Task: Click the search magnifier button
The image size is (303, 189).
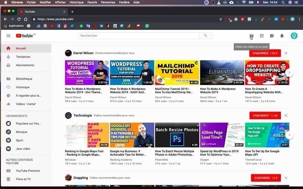Action: [x=206, y=36]
